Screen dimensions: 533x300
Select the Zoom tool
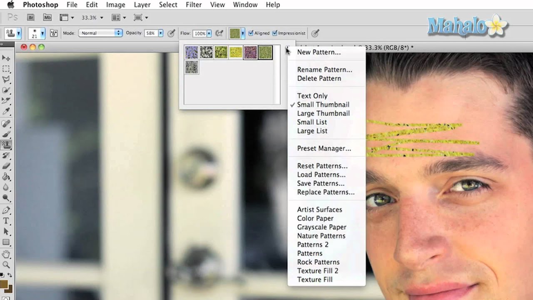click(x=6, y=265)
